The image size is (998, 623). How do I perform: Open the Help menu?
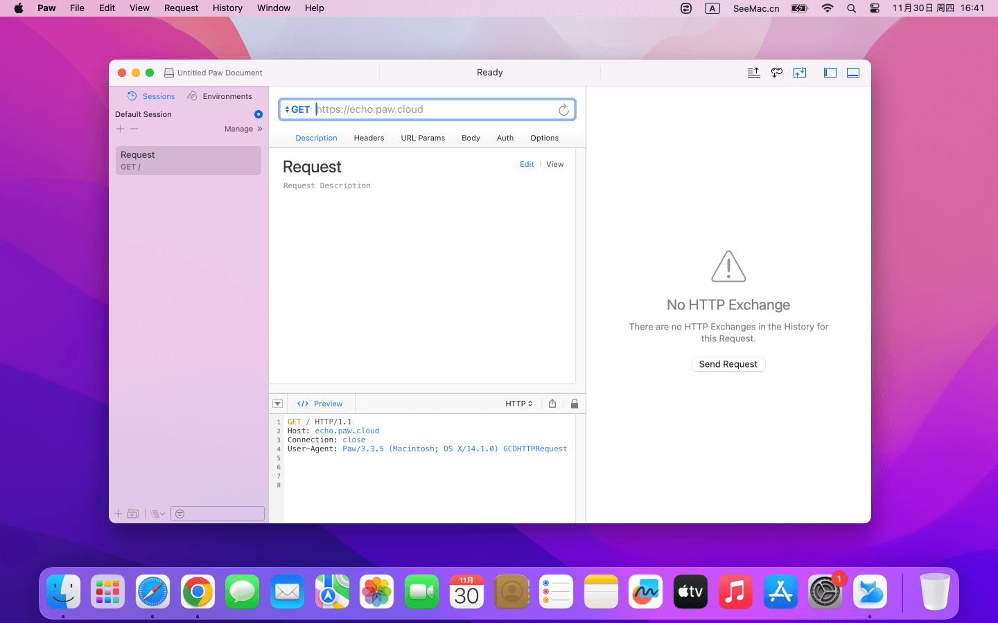(314, 8)
